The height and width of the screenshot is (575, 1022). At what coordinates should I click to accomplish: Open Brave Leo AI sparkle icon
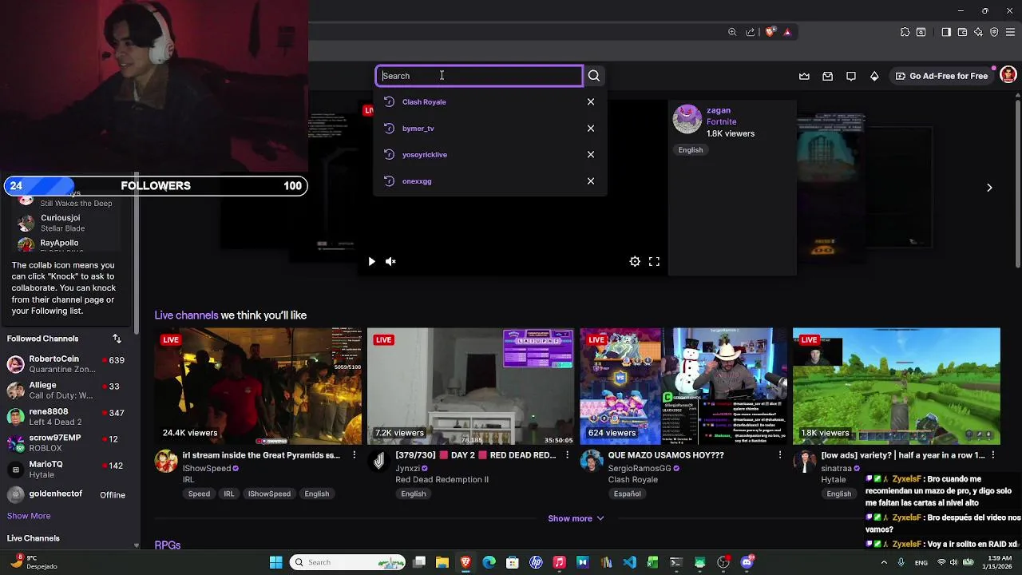point(978,32)
